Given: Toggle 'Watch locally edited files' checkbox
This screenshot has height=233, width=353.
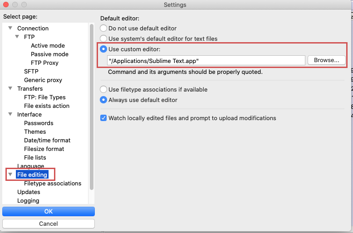Looking at the screenshot, I should click(x=103, y=118).
